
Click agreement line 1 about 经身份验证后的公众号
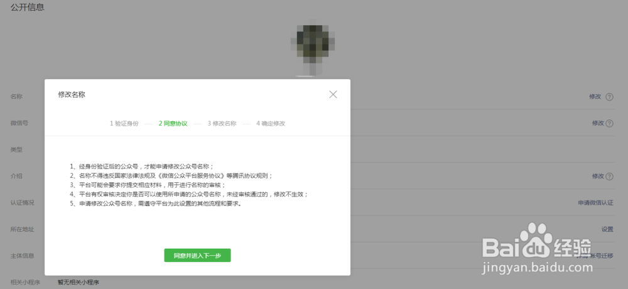(142, 166)
